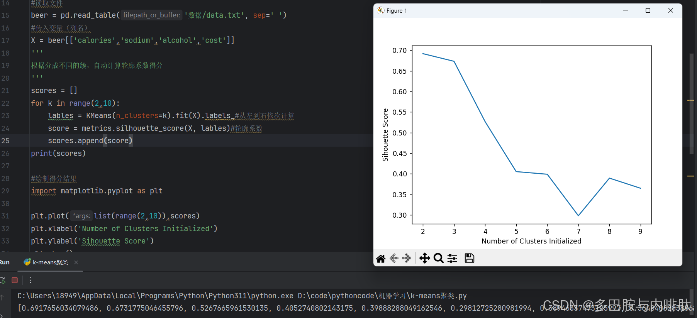Click 'scores.append(score)' on line 25
This screenshot has height=318, width=697.
click(x=90, y=140)
